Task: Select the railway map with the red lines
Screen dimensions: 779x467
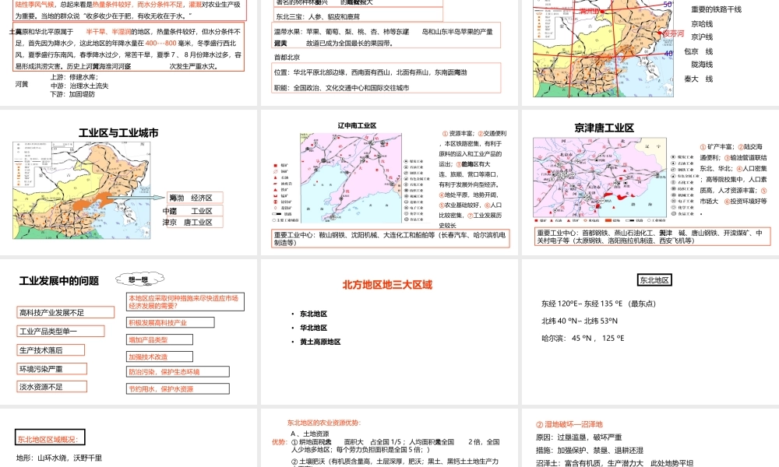Action: pyautogui.click(x=603, y=48)
